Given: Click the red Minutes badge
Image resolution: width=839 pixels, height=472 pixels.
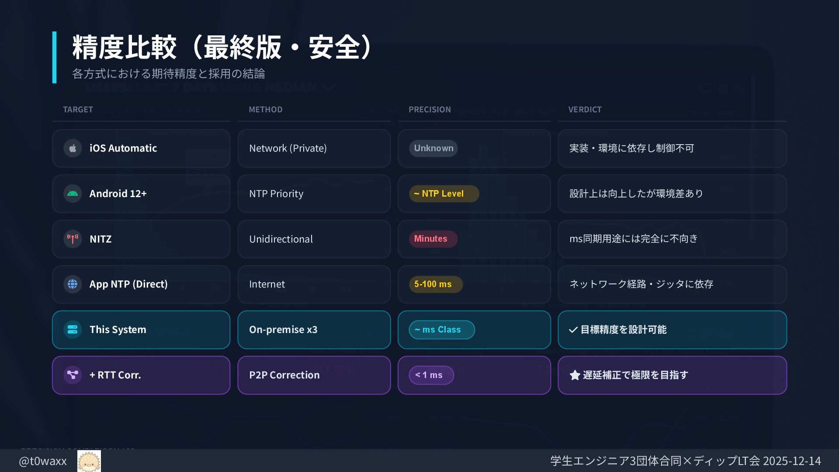Looking at the screenshot, I should pyautogui.click(x=433, y=239).
